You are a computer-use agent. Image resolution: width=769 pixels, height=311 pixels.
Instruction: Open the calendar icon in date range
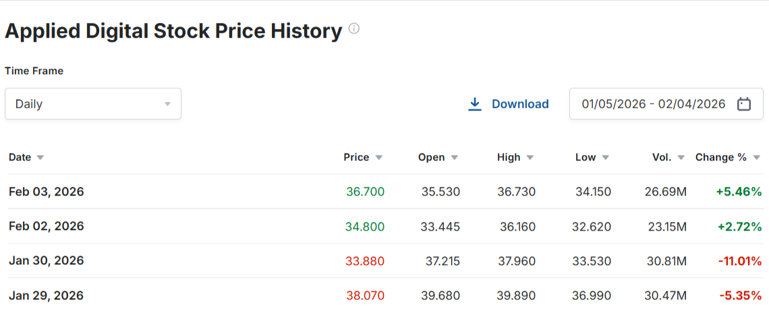click(x=744, y=104)
